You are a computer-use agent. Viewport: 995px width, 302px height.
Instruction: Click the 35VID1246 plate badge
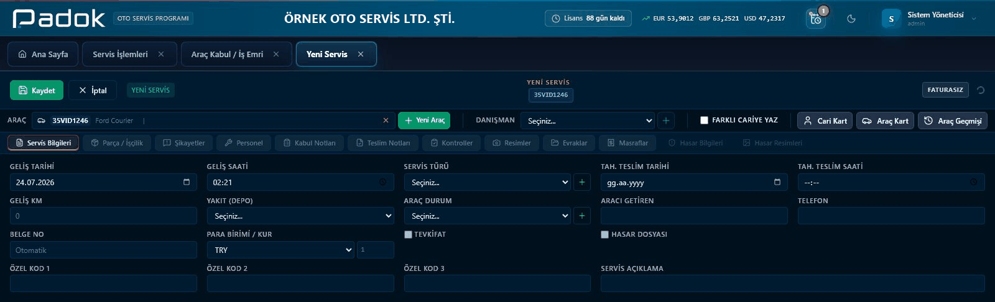point(551,95)
